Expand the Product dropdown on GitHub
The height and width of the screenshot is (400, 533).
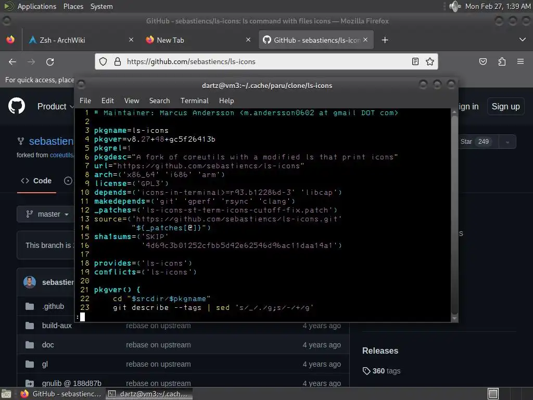point(56,106)
